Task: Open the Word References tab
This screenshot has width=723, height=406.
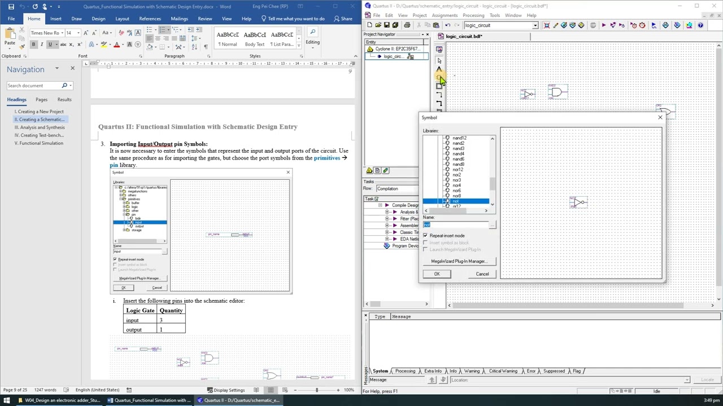Action: coord(150,19)
